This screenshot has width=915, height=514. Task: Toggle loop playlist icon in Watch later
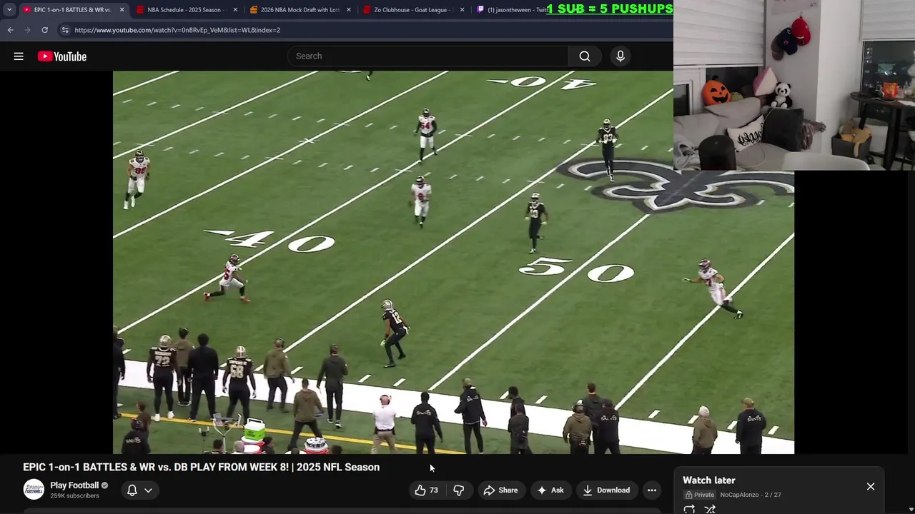689,509
